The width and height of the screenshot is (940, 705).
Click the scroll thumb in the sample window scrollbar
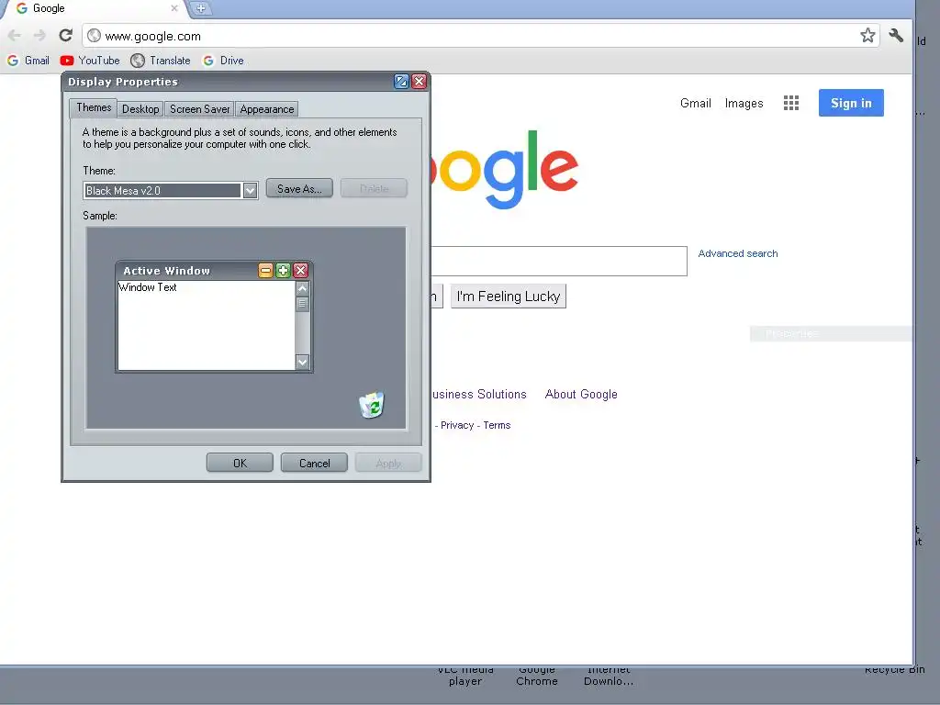(x=303, y=304)
